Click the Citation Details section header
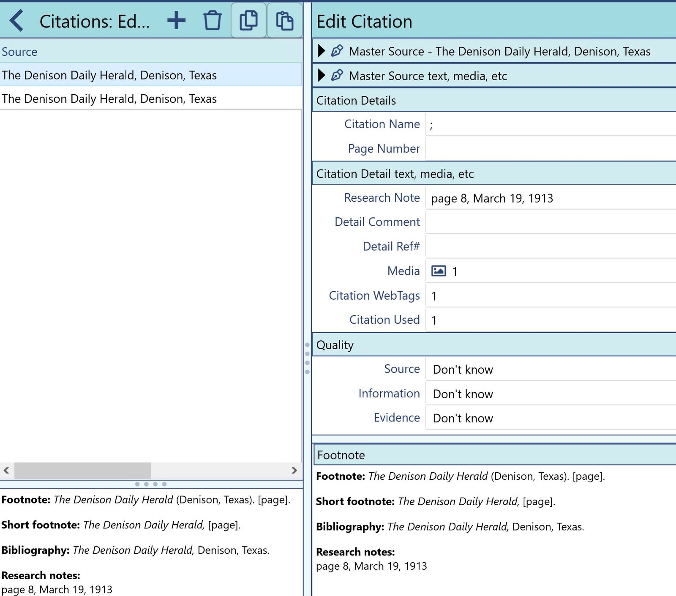The width and height of the screenshot is (676, 596). pos(494,100)
